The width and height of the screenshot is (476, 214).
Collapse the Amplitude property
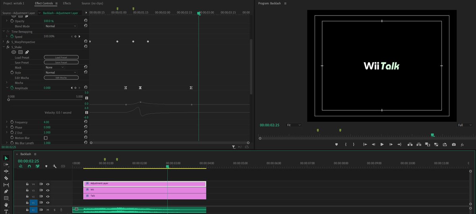[7, 88]
